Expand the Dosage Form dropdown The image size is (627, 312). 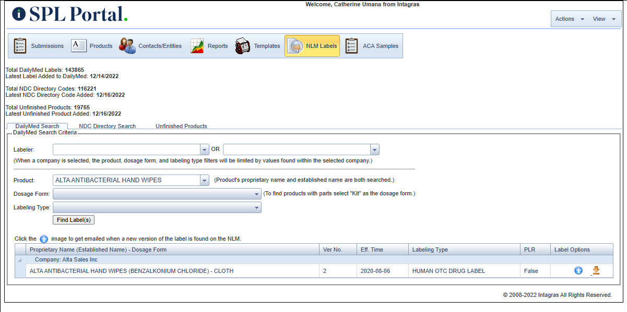[x=256, y=194]
